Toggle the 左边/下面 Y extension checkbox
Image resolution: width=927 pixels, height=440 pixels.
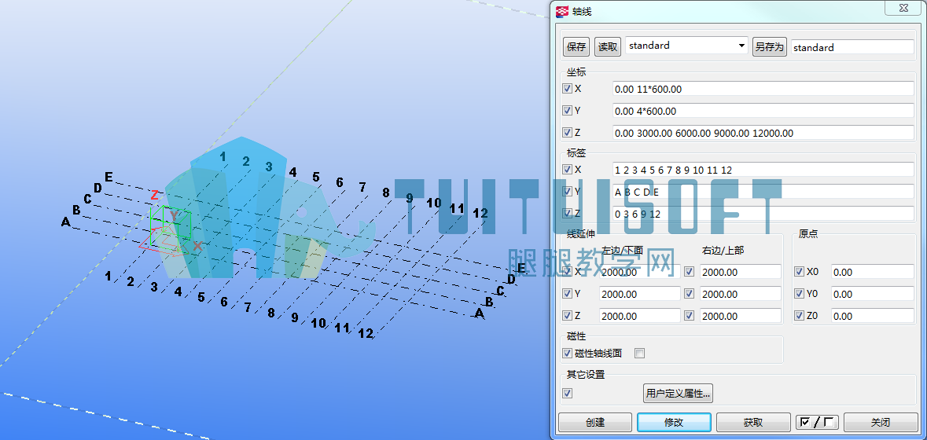tap(568, 294)
